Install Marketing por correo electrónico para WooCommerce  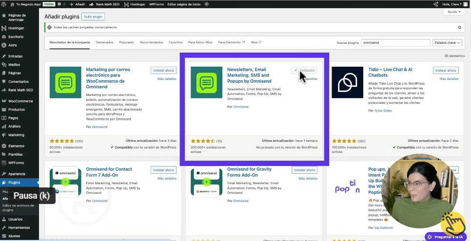(163, 70)
